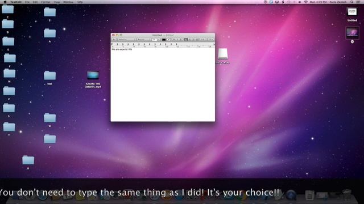The width and height of the screenshot is (364, 204).
Task: Click the battery charging bolt icon
Action: (x=283, y=2)
